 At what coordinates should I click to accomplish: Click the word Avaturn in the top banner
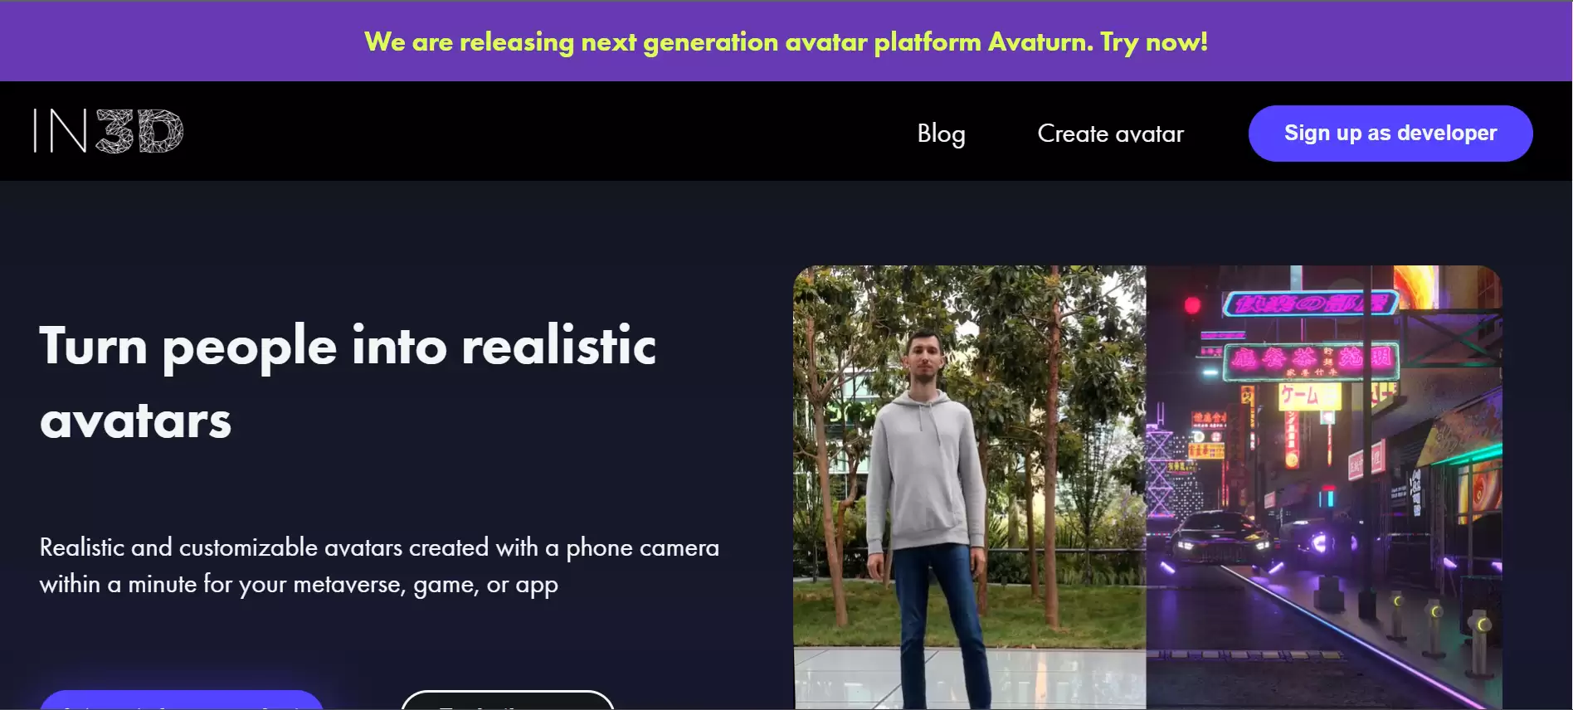(1040, 41)
